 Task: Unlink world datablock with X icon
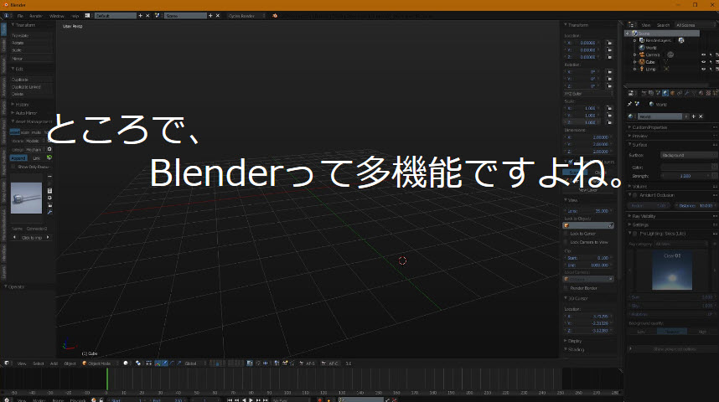point(701,117)
